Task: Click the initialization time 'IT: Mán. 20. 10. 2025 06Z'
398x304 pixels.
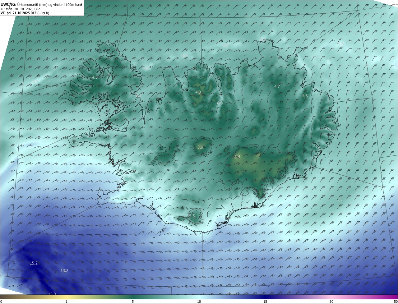Action: point(21,9)
